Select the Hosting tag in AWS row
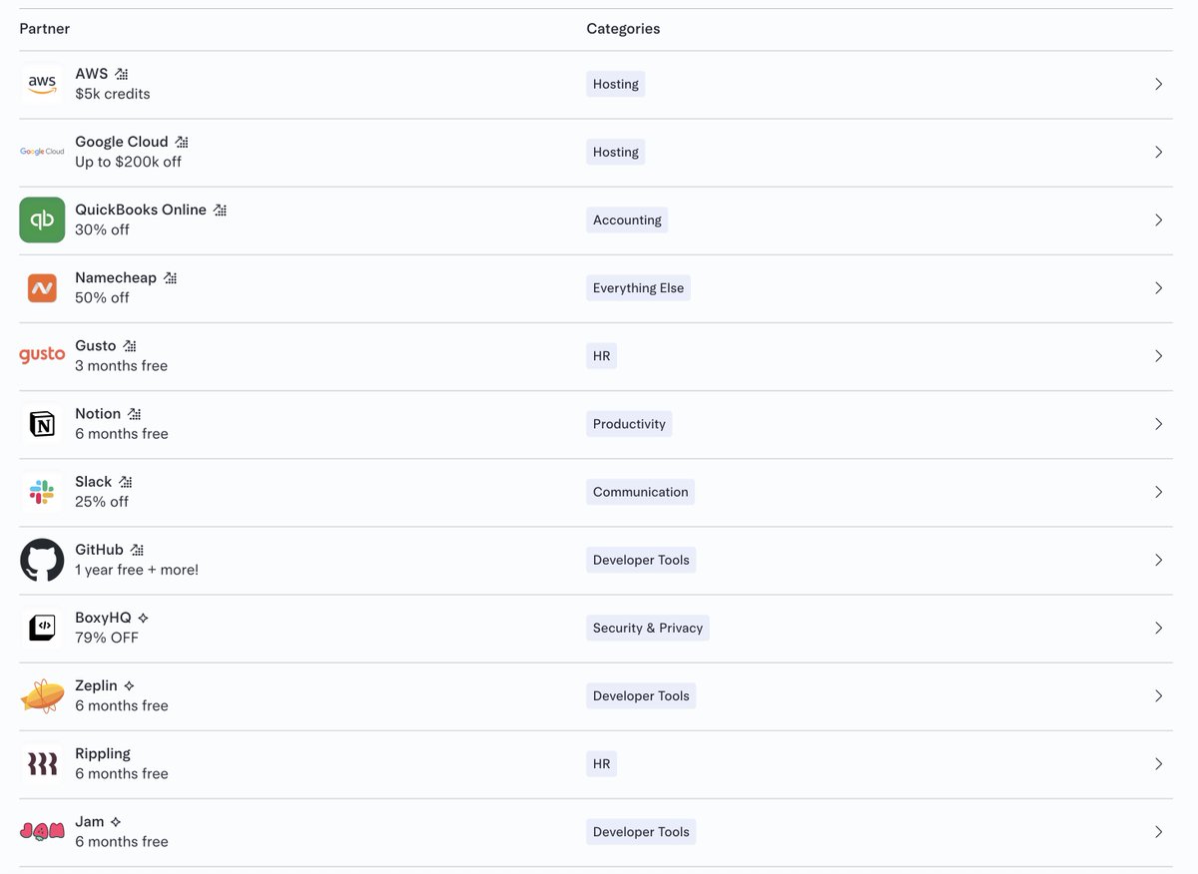 pos(616,85)
